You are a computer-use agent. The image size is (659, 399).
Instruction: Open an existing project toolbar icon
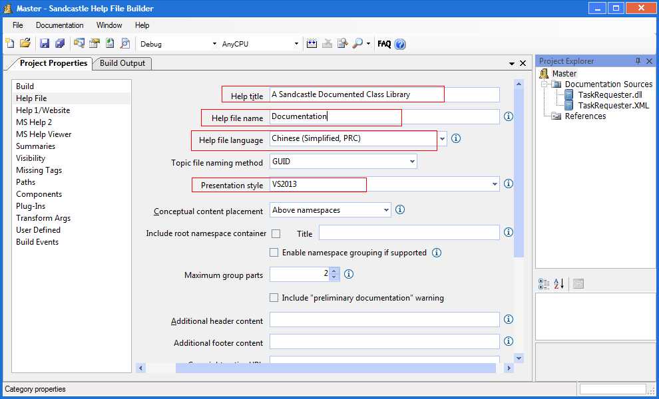click(25, 43)
